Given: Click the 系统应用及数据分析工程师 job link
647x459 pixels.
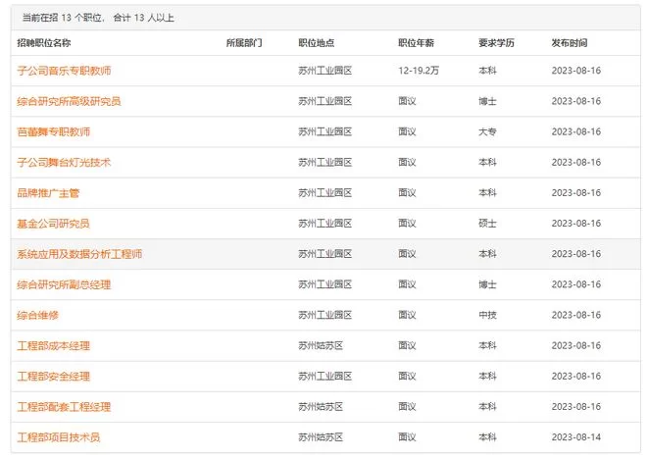Looking at the screenshot, I should point(79,254).
